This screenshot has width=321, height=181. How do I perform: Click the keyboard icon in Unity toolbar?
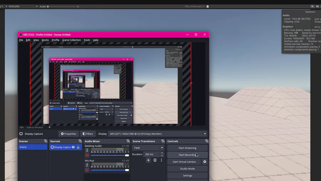click(x=317, y=6)
